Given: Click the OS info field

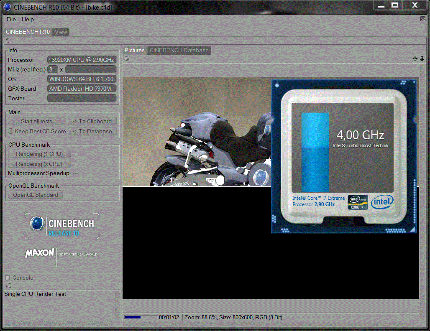Looking at the screenshot, I should (x=82, y=79).
